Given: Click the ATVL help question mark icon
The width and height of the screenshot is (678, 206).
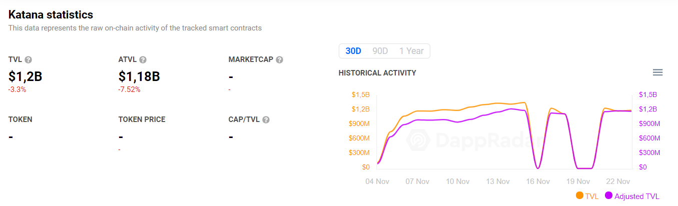Looking at the screenshot, I should click(x=143, y=60).
